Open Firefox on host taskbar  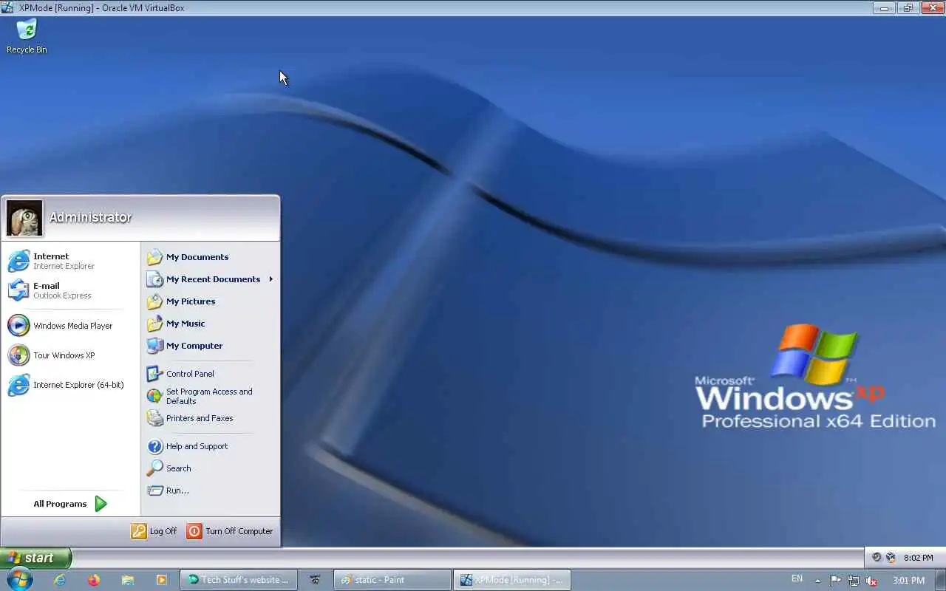94,580
